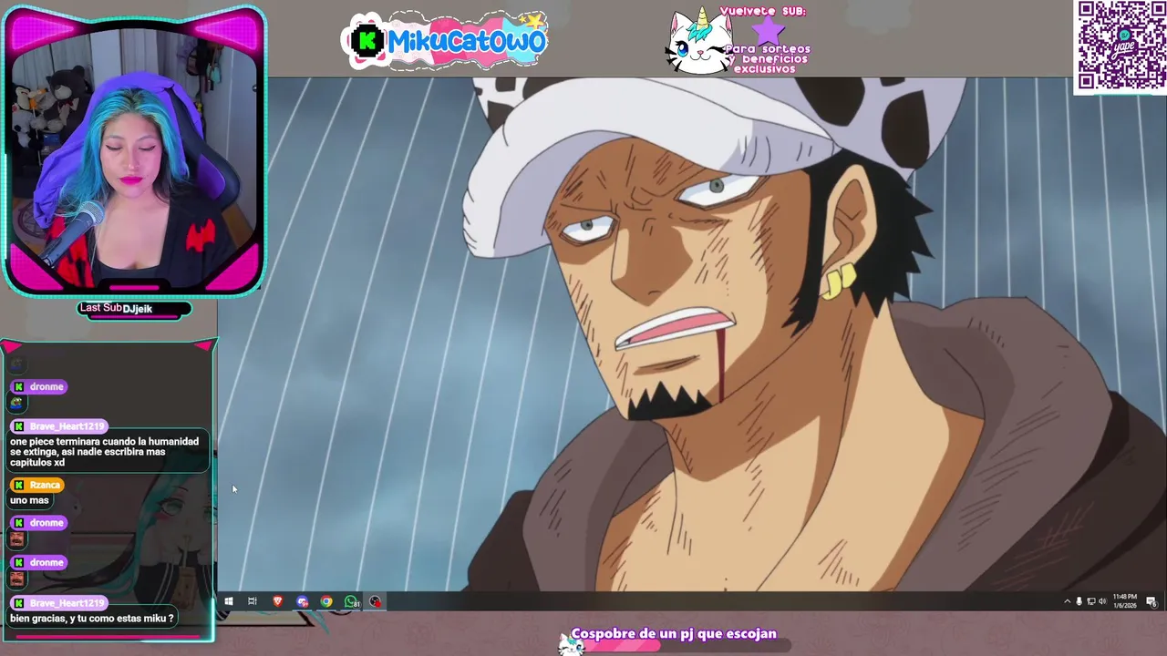Click 'Para sorteos y beneficios exclusivos' text
This screenshot has height=656, width=1167.
click(770, 58)
